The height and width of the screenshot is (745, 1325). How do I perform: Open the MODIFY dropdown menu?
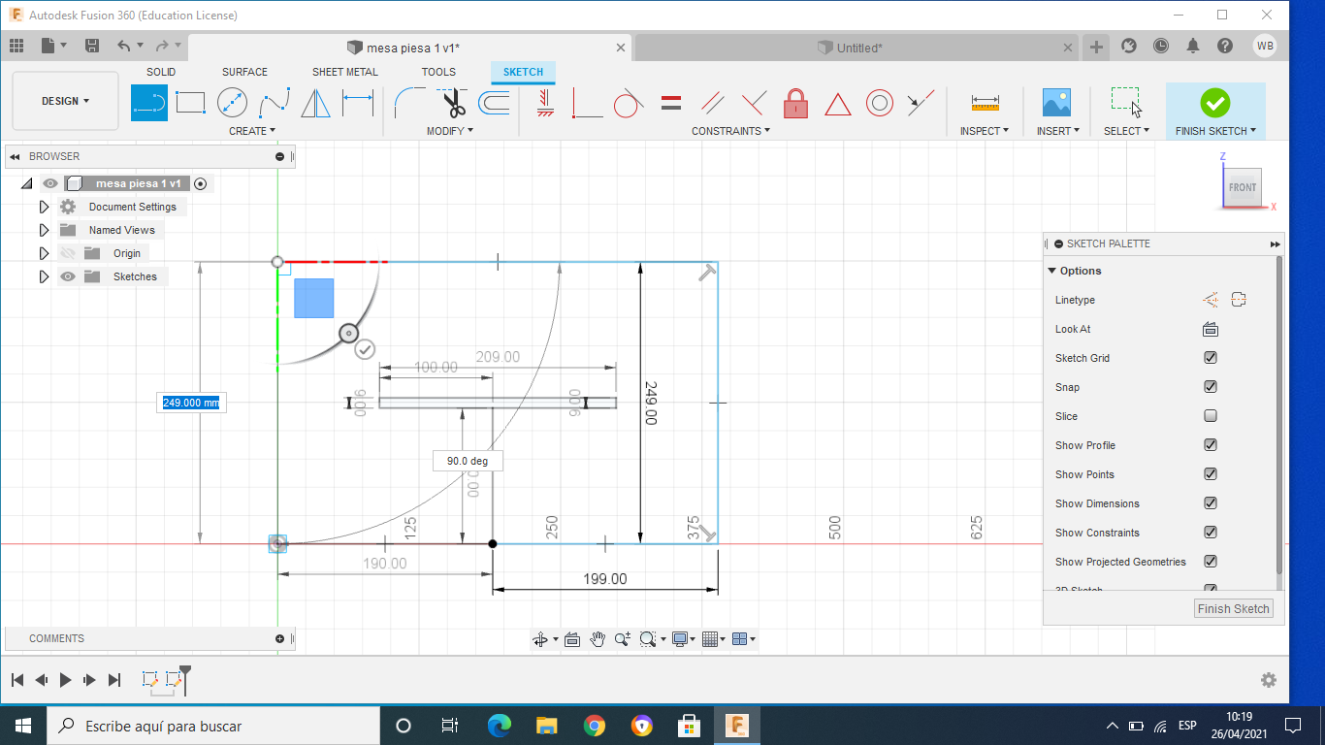[450, 131]
